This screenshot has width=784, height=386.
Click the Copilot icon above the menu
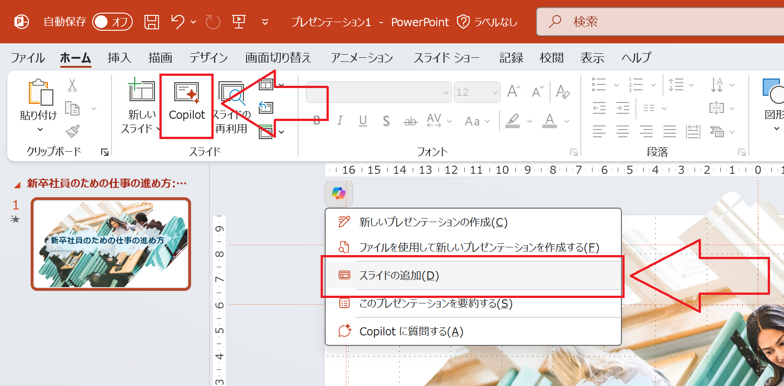[339, 193]
